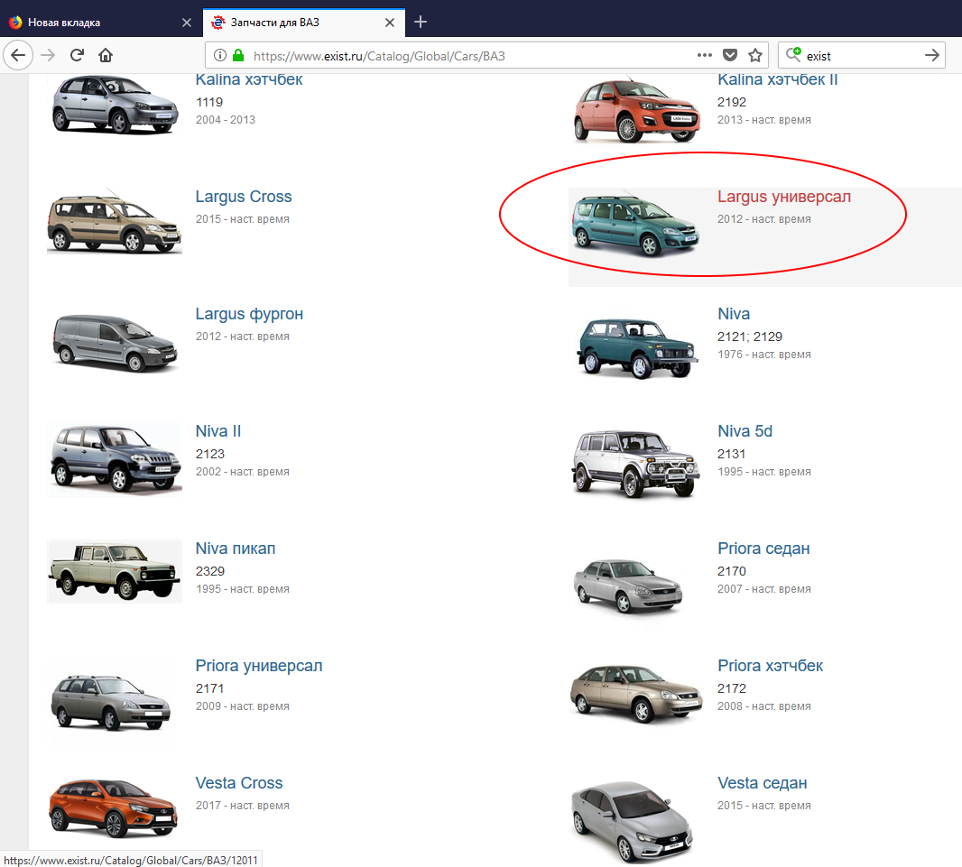This screenshot has width=962, height=867.
Task: Click the forward navigation arrow
Action: click(48, 55)
